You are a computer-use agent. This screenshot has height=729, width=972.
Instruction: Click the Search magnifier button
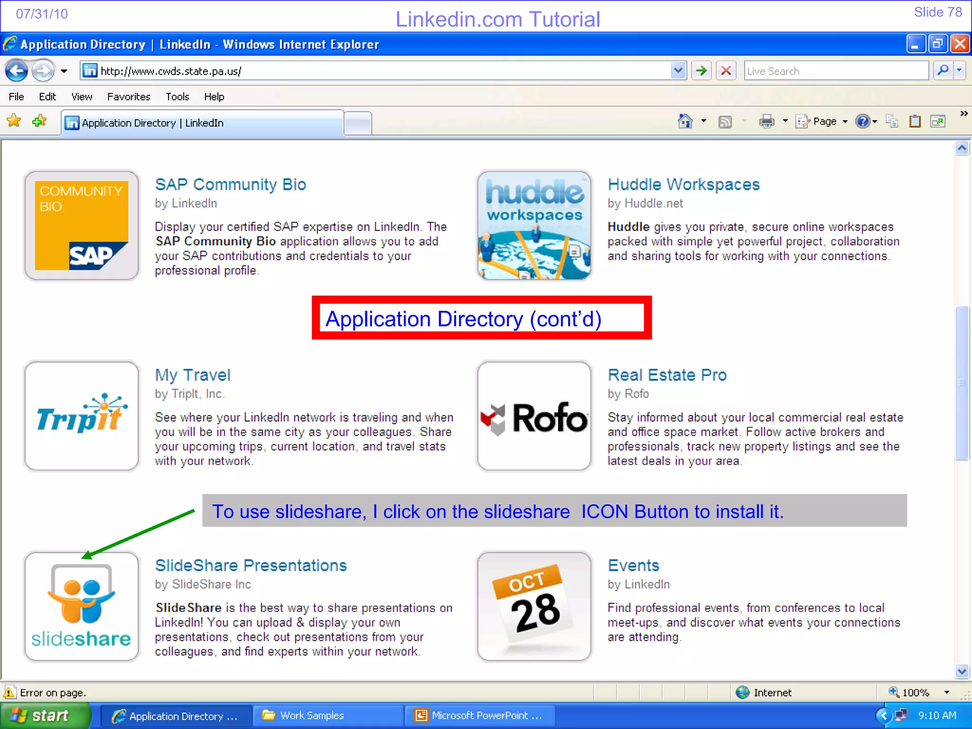[x=944, y=71]
